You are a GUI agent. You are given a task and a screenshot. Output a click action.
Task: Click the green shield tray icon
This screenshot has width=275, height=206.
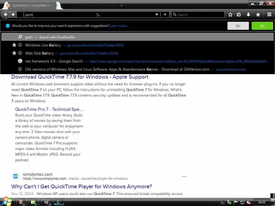pos(229,203)
